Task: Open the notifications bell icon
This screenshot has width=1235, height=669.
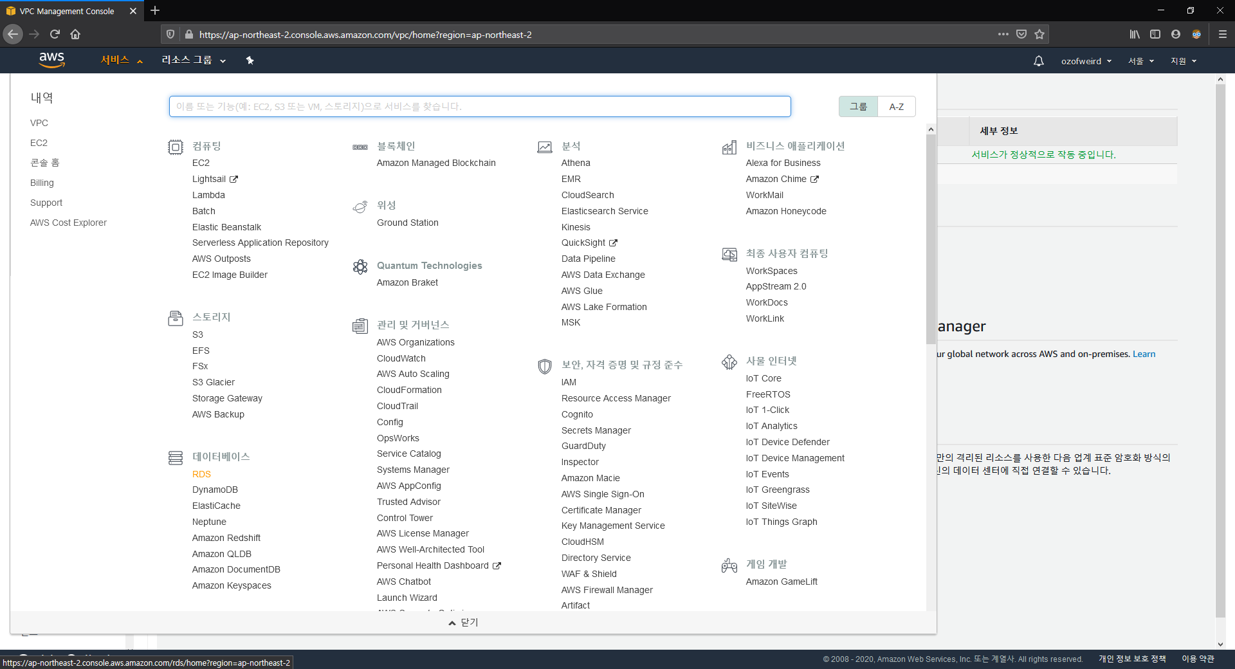Action: (1038, 61)
